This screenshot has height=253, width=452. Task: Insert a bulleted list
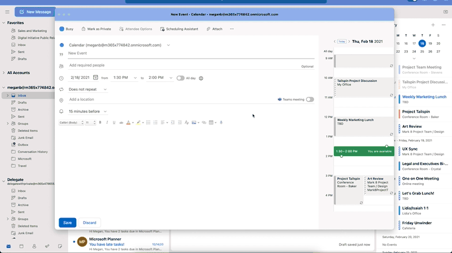(x=148, y=122)
